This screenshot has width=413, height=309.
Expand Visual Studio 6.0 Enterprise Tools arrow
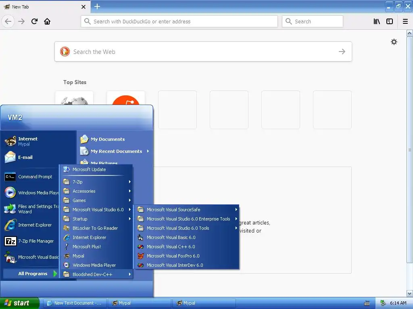tap(236, 218)
